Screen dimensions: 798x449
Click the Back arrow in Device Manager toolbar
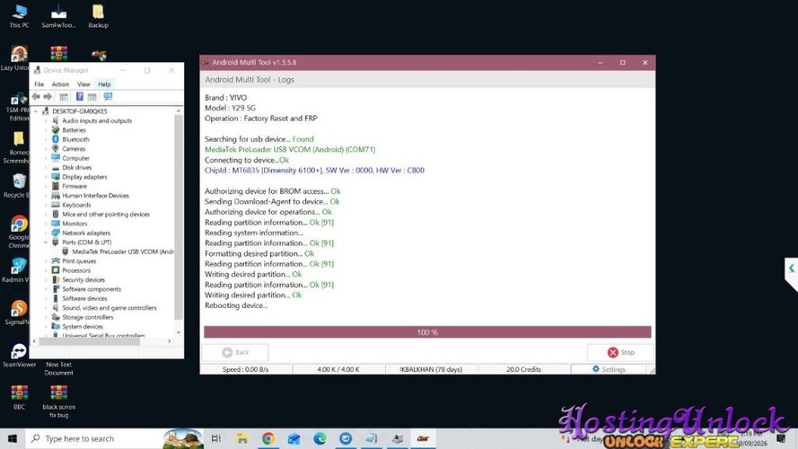pyautogui.click(x=36, y=97)
